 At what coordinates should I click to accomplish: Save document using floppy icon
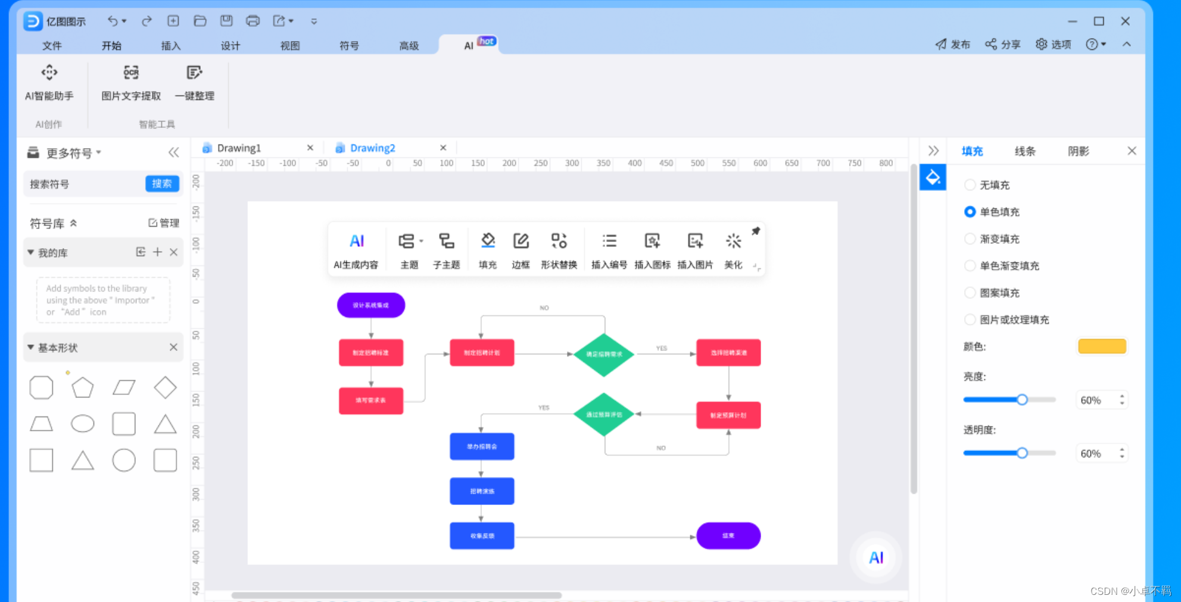[226, 21]
